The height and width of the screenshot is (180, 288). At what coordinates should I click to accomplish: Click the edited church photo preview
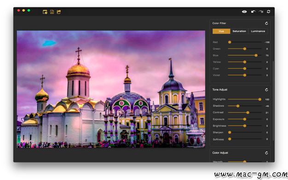111,89
